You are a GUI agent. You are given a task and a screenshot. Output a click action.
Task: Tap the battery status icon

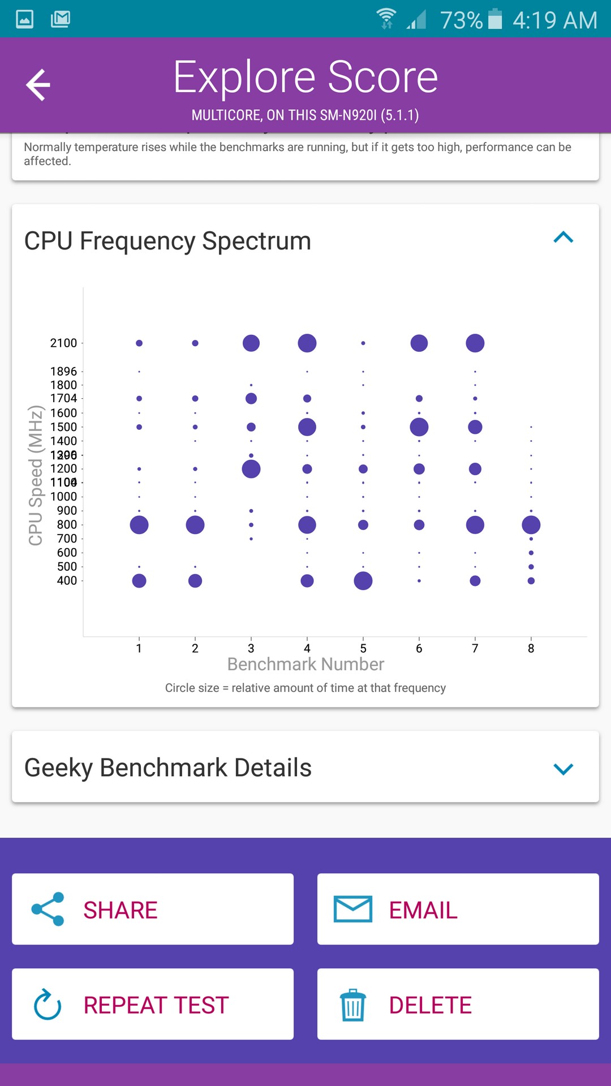(x=495, y=19)
